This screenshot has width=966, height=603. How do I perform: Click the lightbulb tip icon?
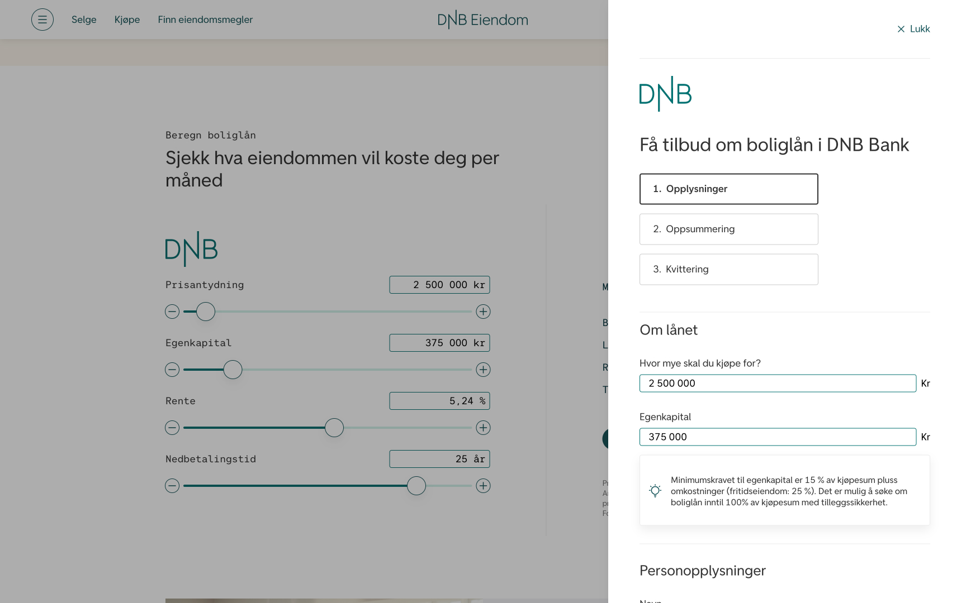point(655,491)
